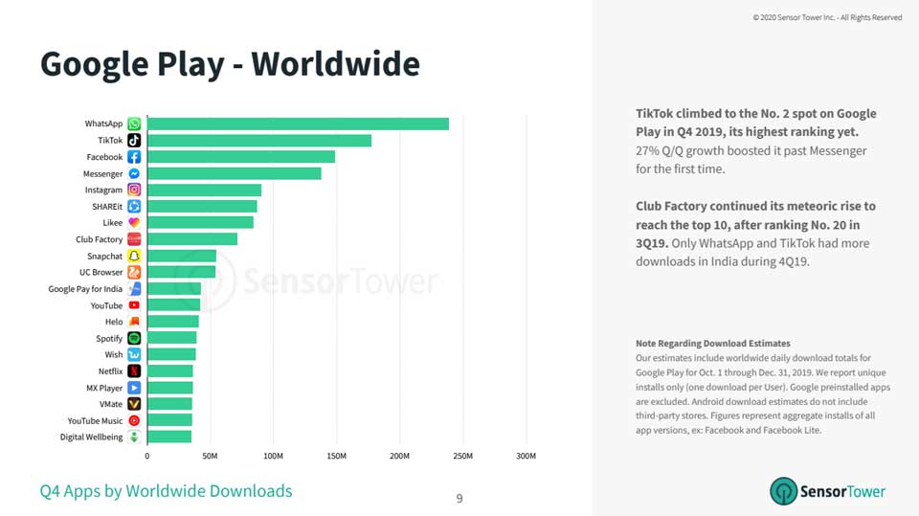Click the WhatsApp downloads bar
Screen dimensions: 919x516
[x=298, y=123]
